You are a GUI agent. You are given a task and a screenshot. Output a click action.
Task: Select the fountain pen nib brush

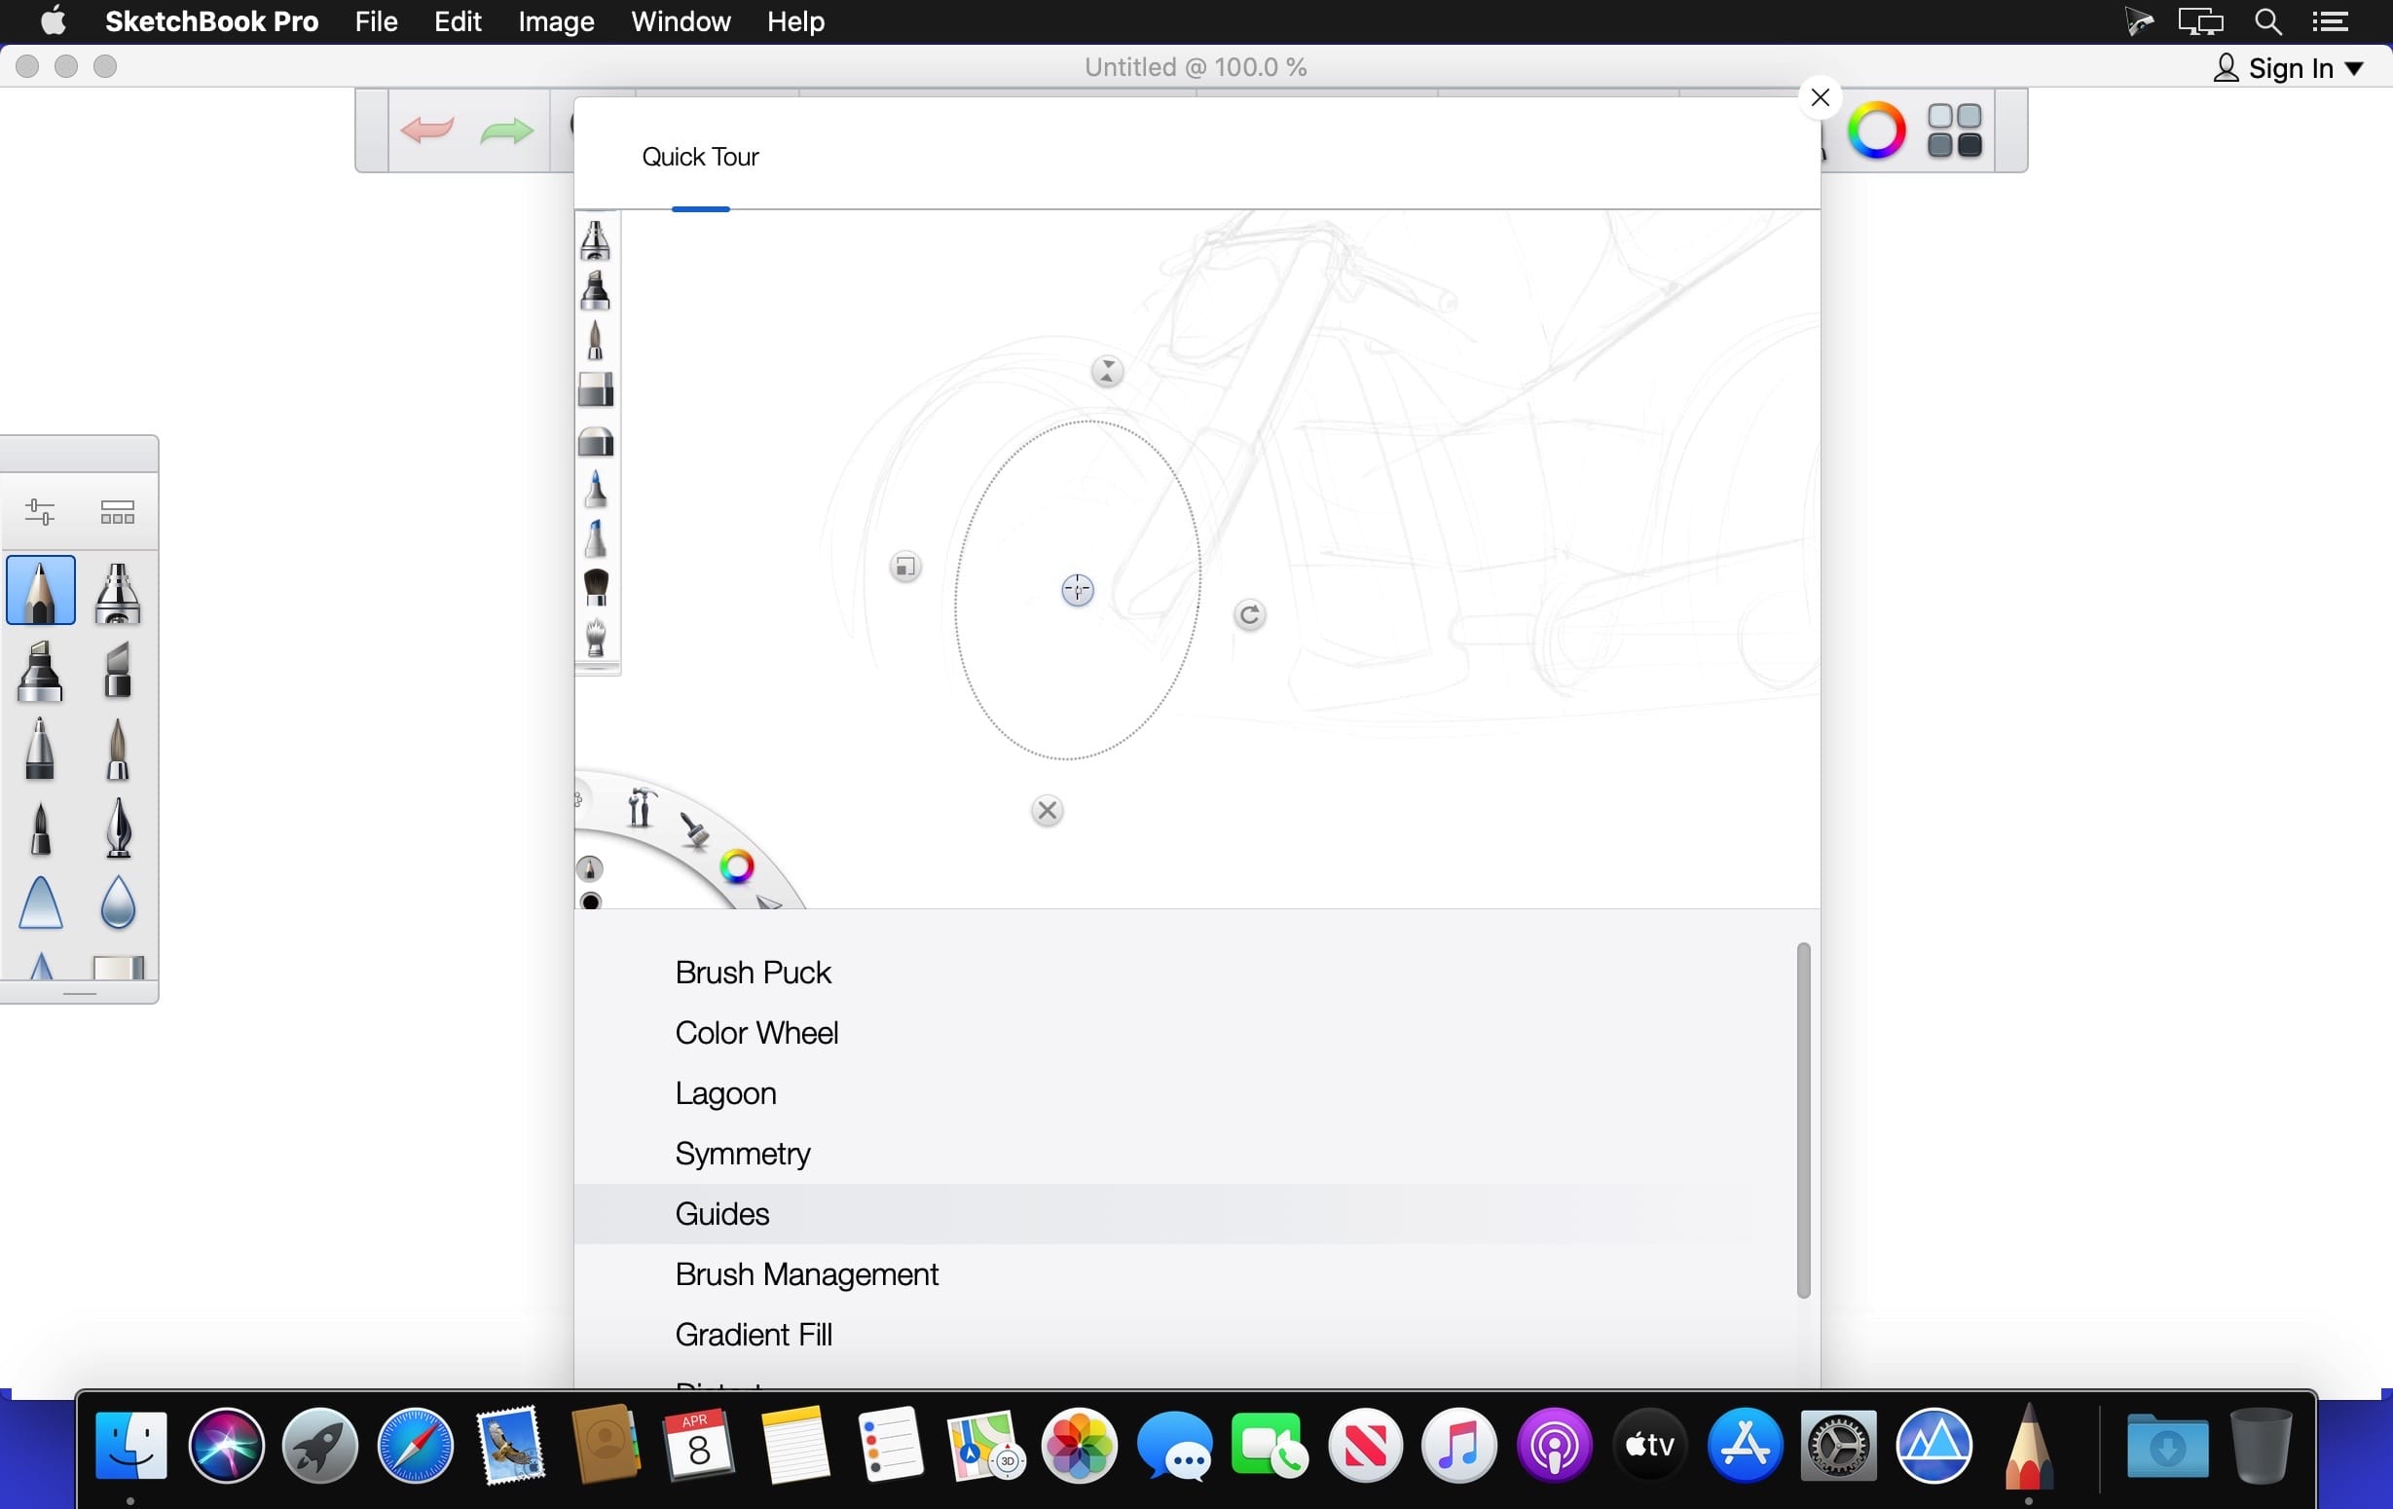tap(118, 828)
